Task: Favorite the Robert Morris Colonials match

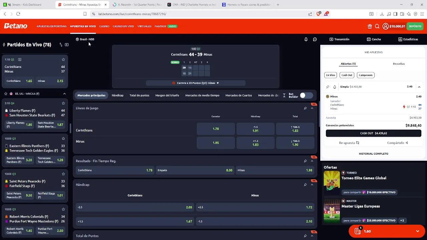Action: 63,209
